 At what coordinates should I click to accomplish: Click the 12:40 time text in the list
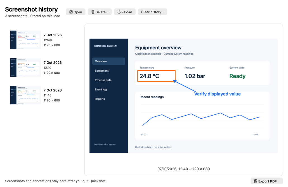click(x=48, y=40)
